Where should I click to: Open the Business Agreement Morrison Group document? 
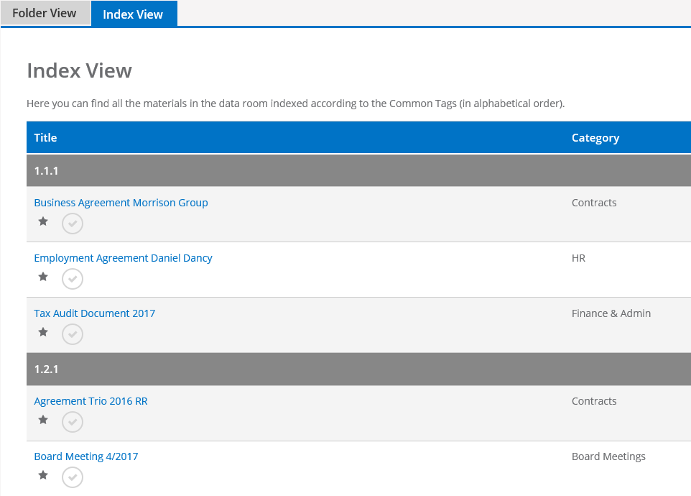(121, 203)
